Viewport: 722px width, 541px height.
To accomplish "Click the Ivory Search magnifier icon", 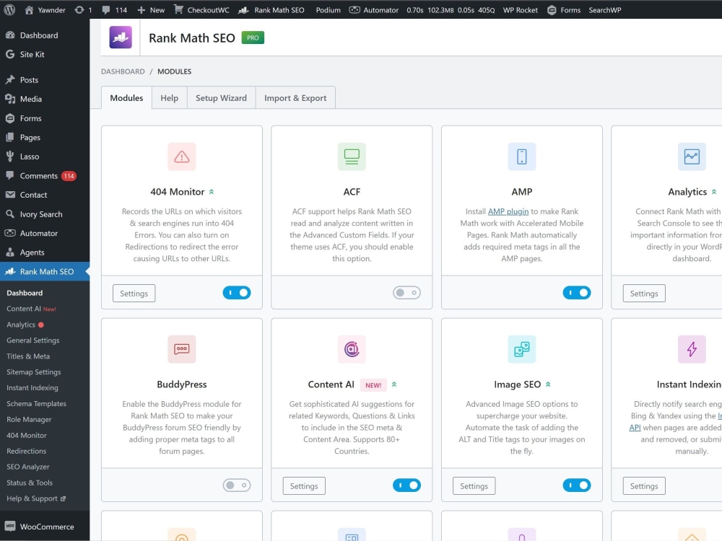I will click(x=10, y=214).
